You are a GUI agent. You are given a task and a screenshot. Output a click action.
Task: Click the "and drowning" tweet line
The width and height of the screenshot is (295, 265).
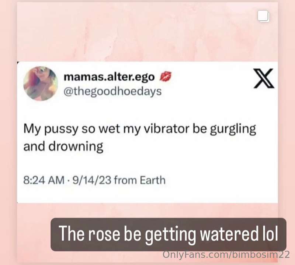coord(63,146)
